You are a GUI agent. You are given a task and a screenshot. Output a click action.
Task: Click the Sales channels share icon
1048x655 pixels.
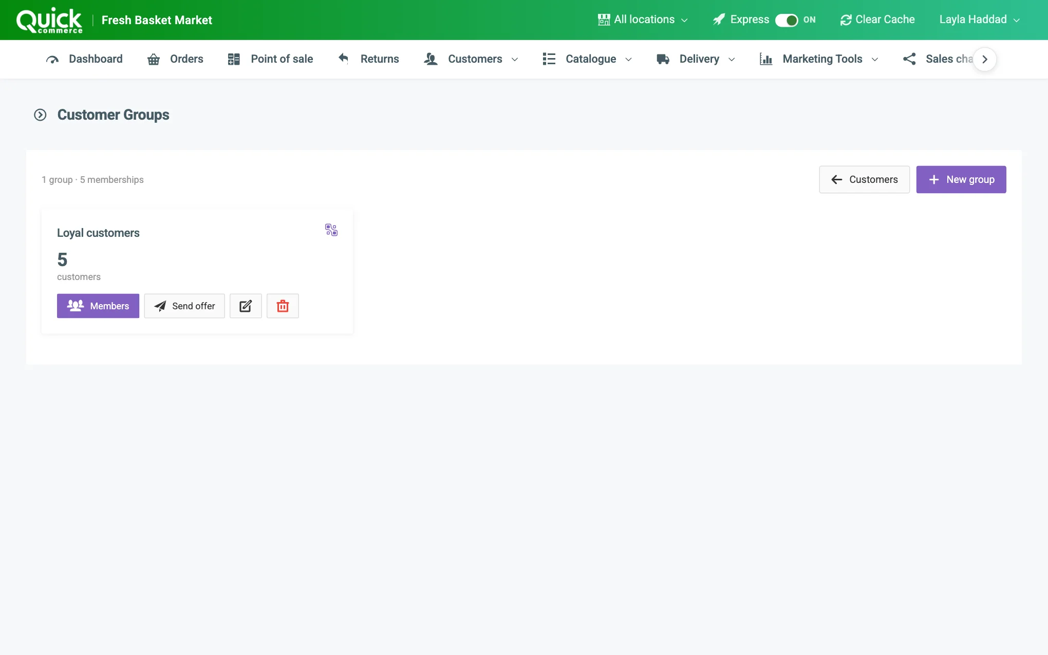point(909,59)
